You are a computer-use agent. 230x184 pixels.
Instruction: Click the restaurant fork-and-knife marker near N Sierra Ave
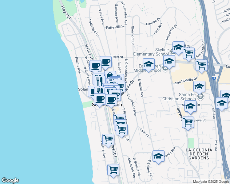point(100,81)
